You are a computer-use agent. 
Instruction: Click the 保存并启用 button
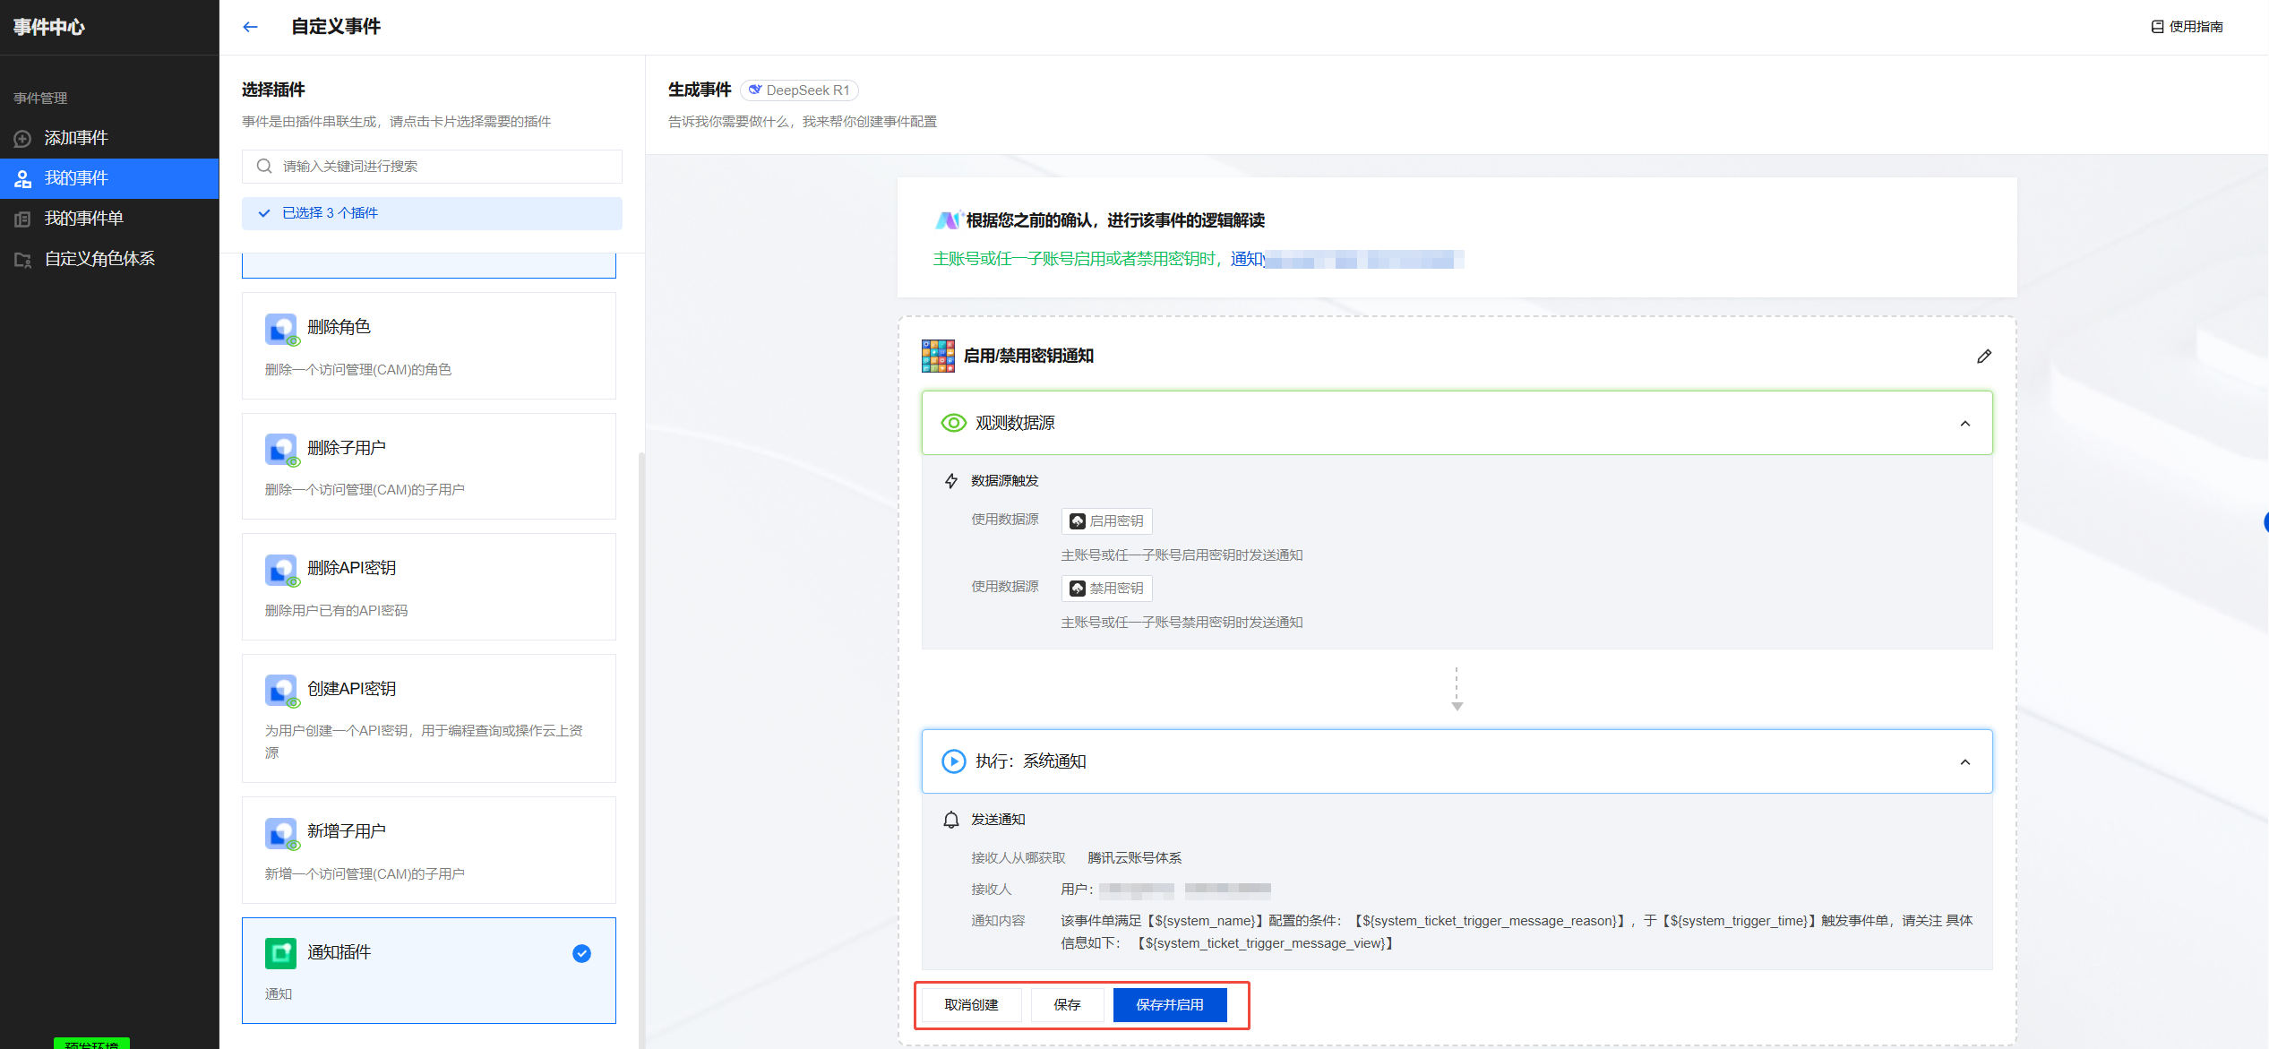[1169, 1005]
